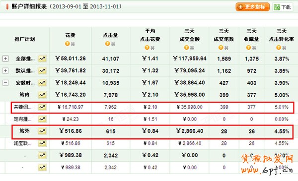Click help icon under 点击量 column

click(108, 44)
